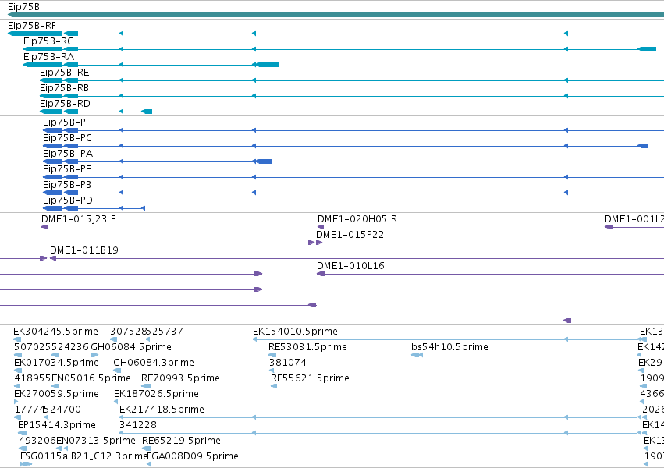The height and width of the screenshot is (468, 664).
Task: Click the RE65219.5prime light-blue feature block
Action: coord(146,449)
